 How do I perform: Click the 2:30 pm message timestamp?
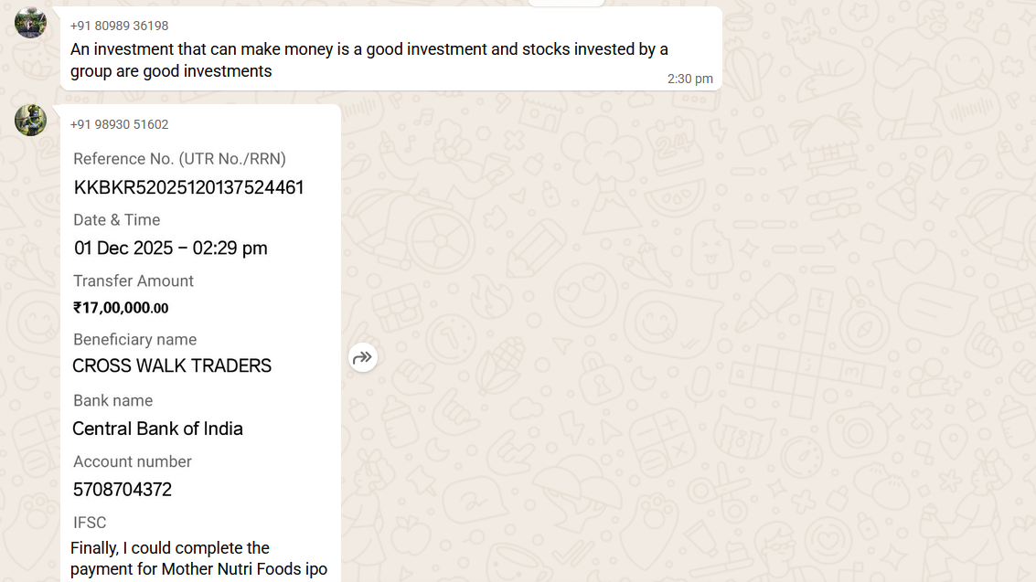(689, 79)
